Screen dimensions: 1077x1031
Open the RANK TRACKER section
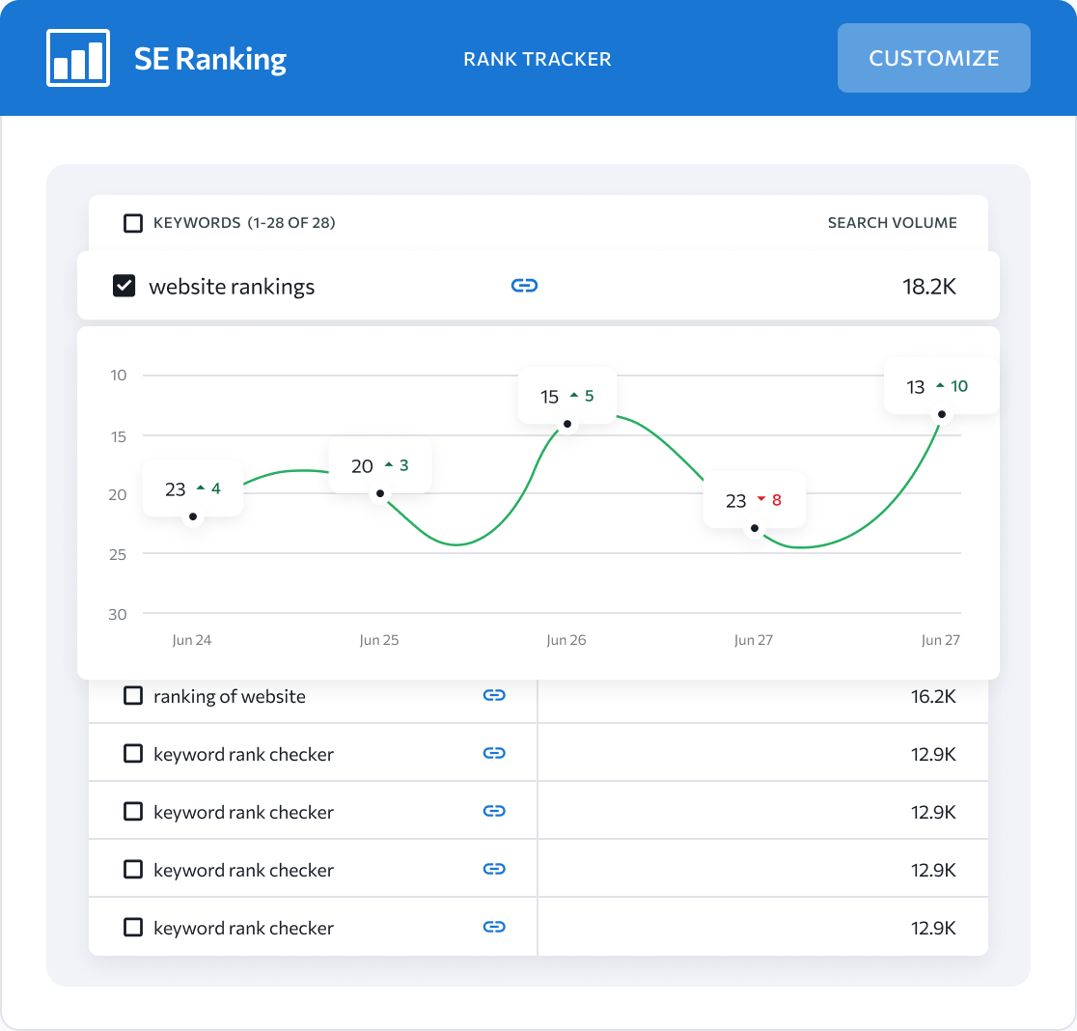point(538,58)
